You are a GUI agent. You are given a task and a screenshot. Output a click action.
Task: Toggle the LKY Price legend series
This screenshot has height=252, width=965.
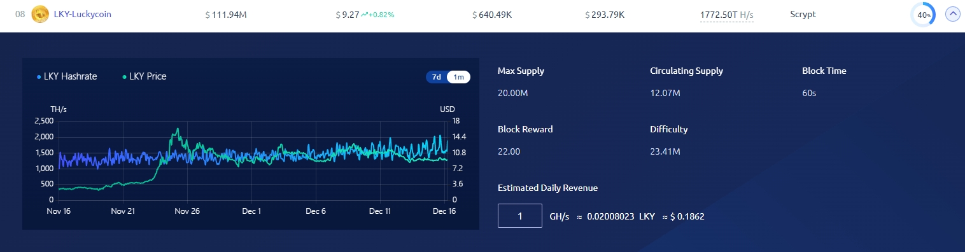(x=144, y=76)
